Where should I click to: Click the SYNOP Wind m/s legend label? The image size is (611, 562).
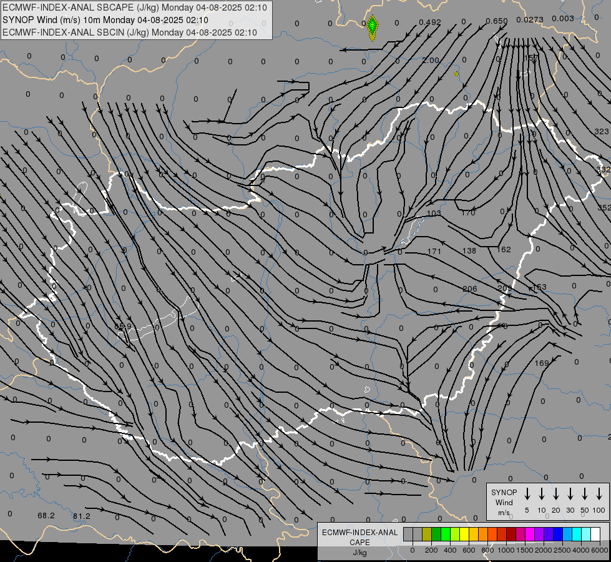(504, 502)
